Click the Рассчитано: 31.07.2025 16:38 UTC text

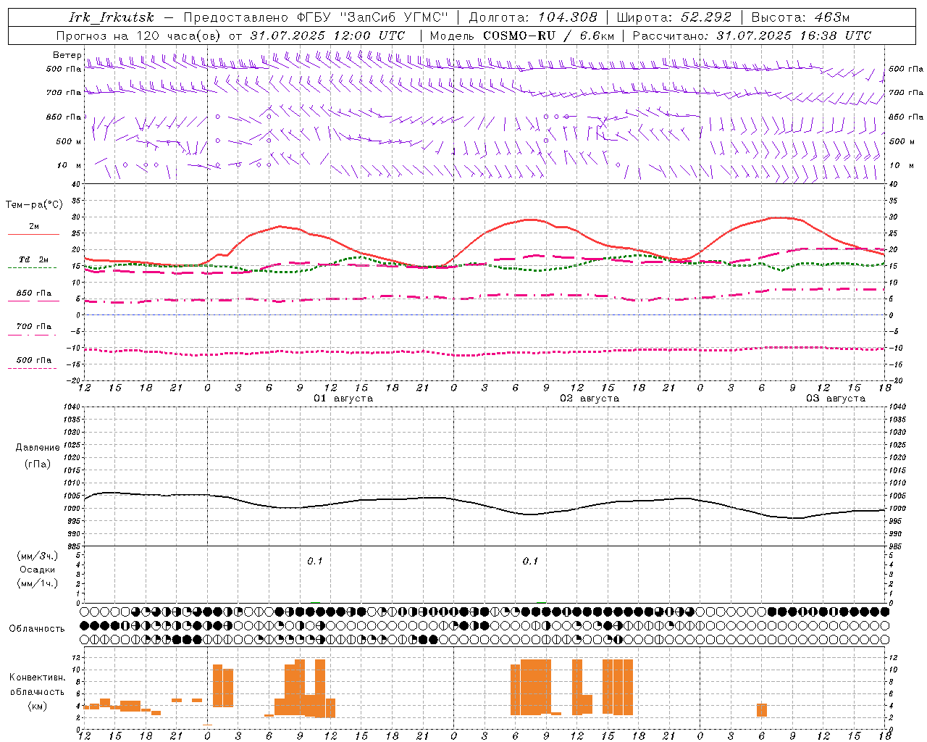(752, 36)
